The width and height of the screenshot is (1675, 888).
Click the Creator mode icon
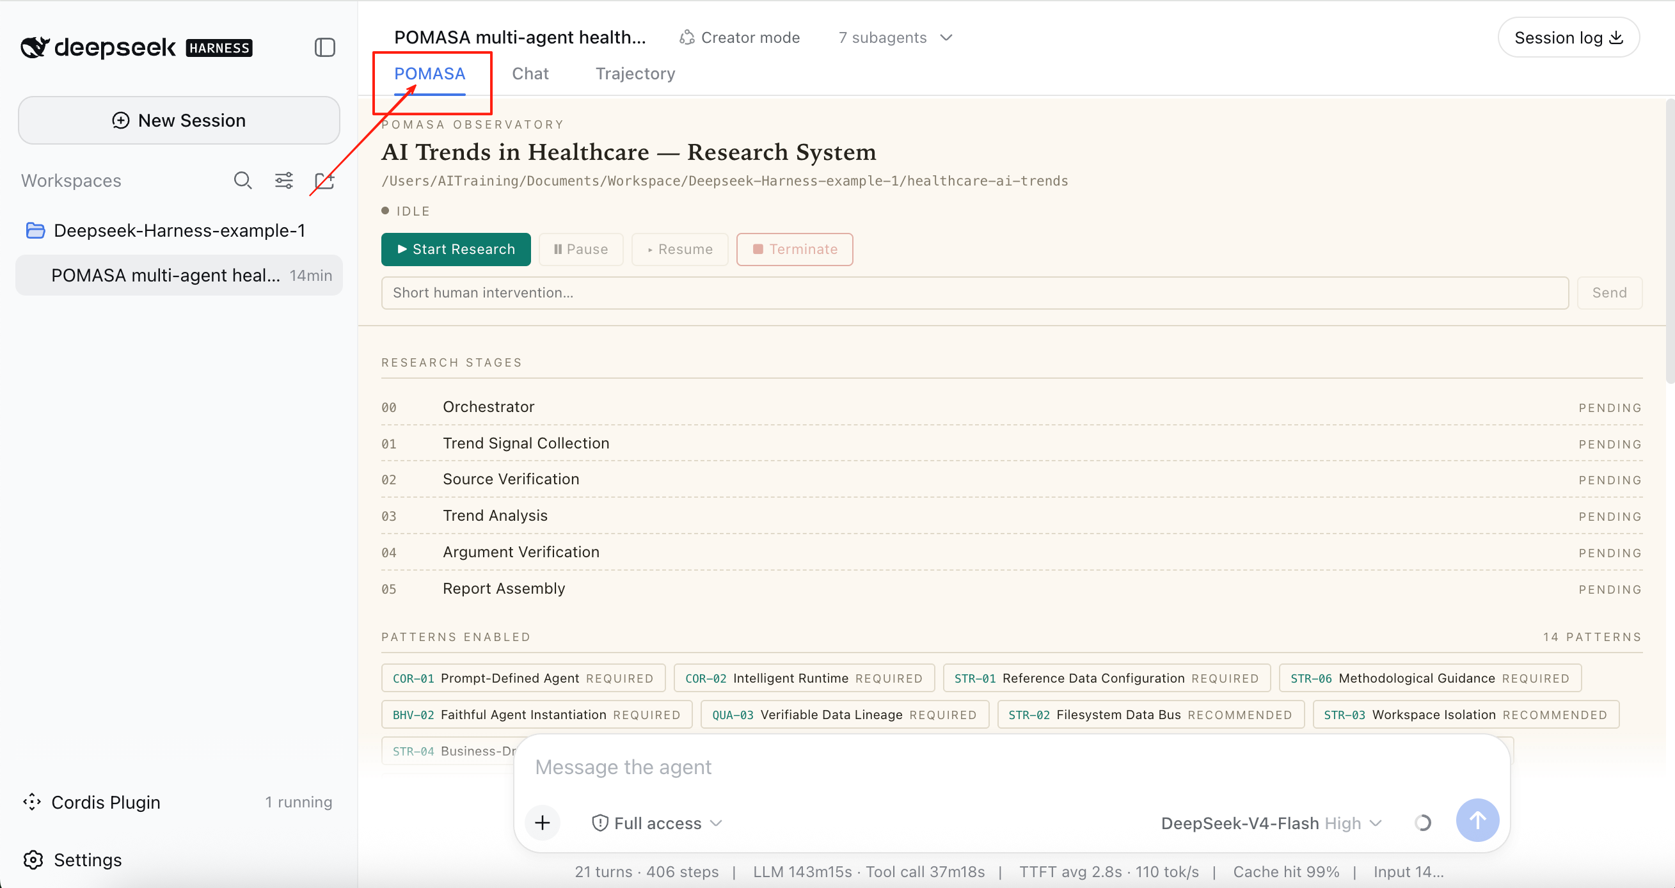click(687, 38)
